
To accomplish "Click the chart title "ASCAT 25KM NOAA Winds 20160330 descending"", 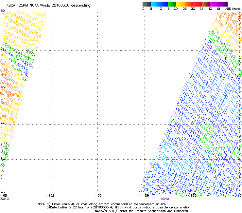I will click(x=48, y=6).
